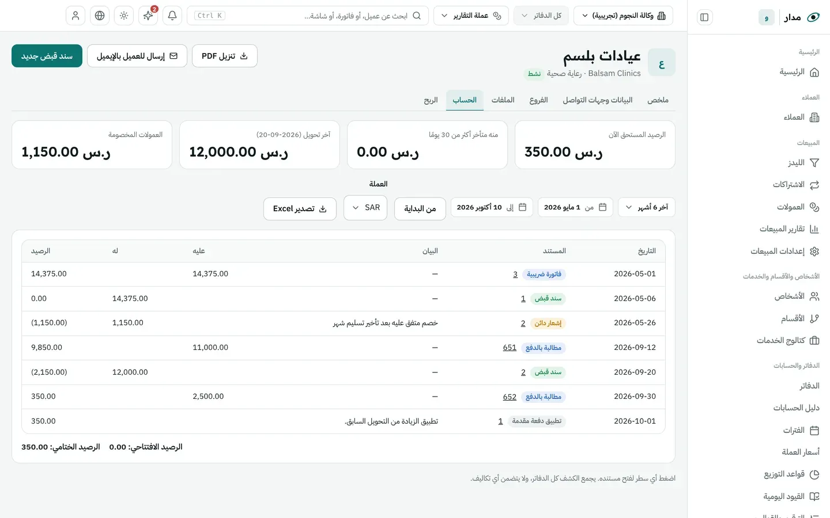Switch to the الملفات tab
Screen dimensions: 830x518
click(503, 100)
